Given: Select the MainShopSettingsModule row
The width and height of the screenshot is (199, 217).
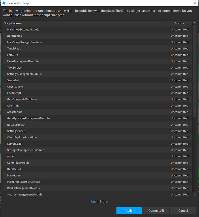Looking at the screenshot, I should pos(98,30).
